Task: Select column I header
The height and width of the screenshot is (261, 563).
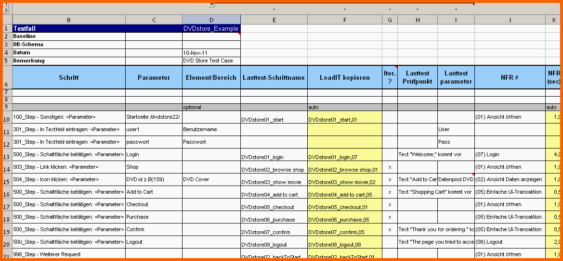Action: tap(456, 20)
